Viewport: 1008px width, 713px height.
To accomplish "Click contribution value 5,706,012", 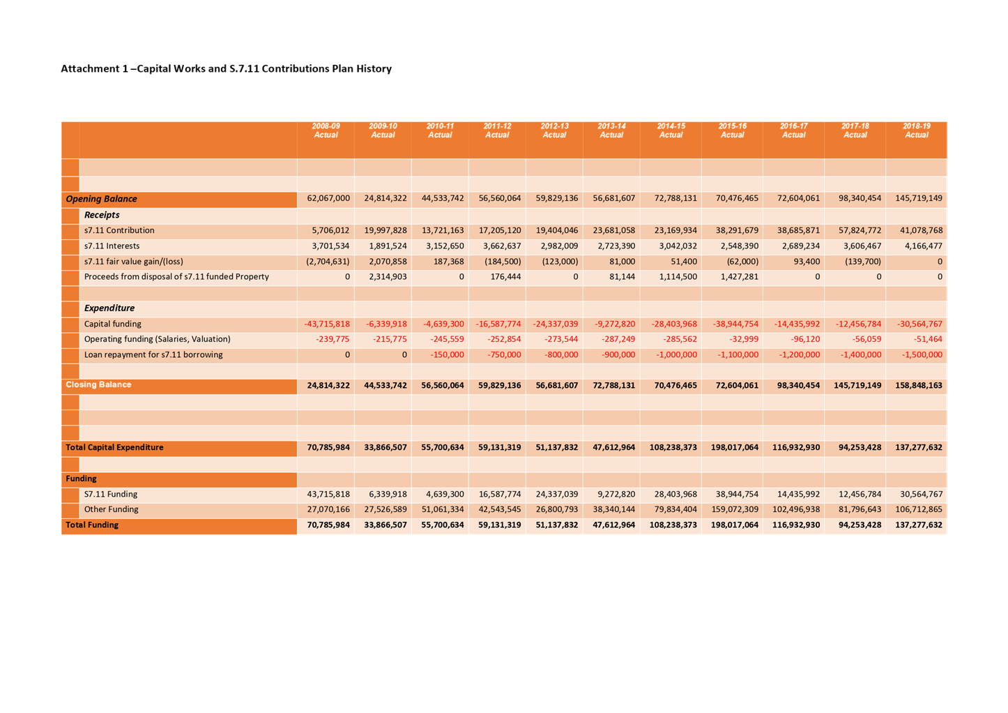I will [330, 230].
